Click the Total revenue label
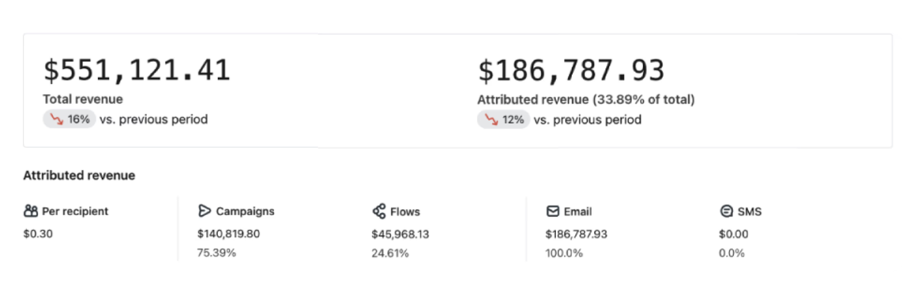This screenshot has height=305, width=904. [x=82, y=99]
